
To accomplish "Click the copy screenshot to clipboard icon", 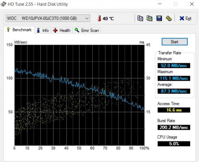I will (149, 18).
